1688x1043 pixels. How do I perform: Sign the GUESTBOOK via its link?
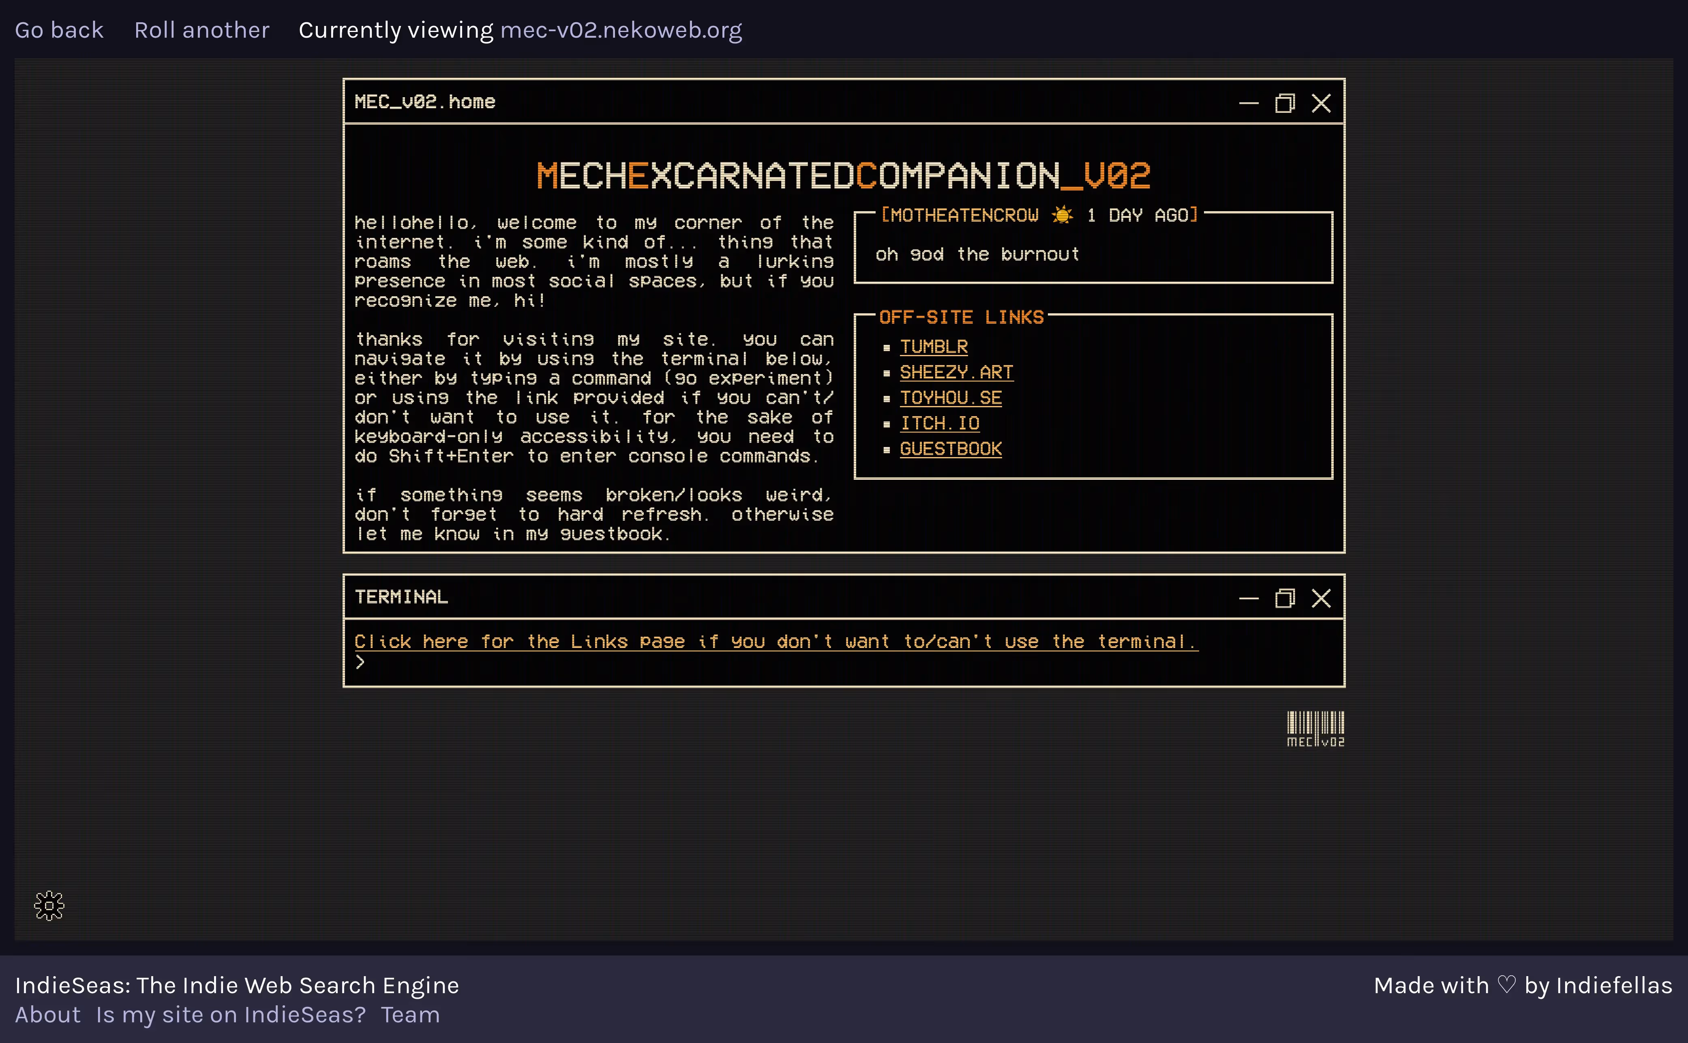point(951,449)
